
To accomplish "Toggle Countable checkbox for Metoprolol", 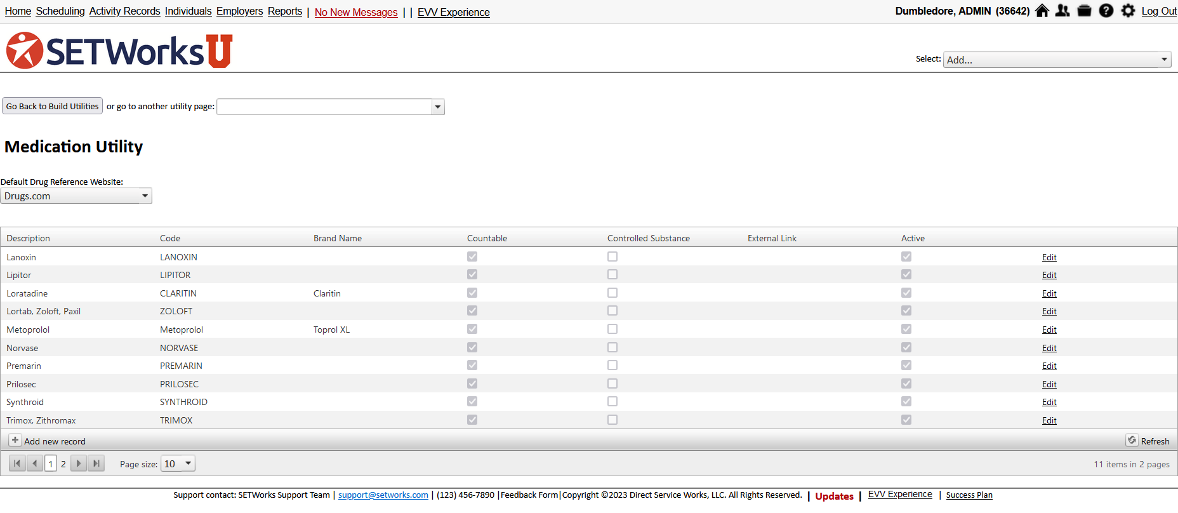I will pos(472,329).
